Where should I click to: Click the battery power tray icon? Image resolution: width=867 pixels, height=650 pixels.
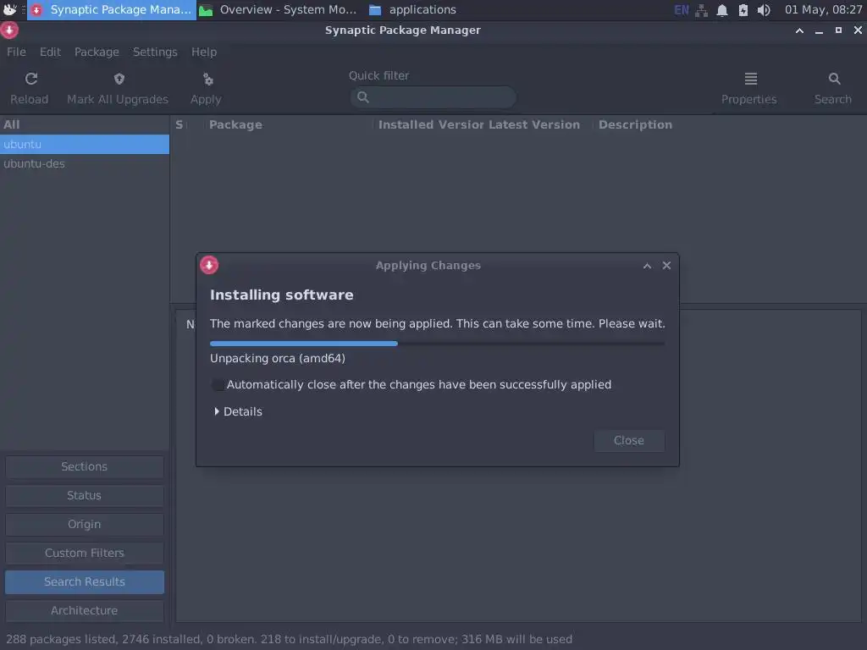tap(743, 10)
